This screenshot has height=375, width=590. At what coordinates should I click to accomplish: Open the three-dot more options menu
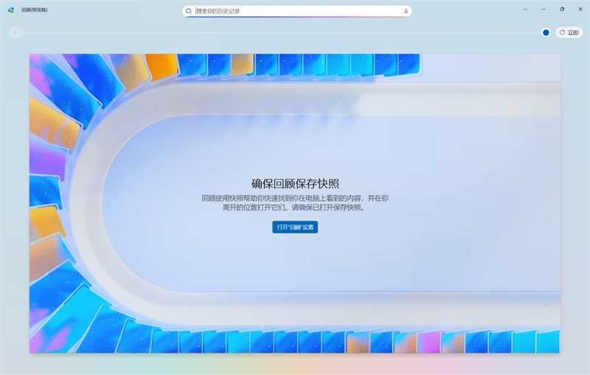pyautogui.click(x=525, y=9)
